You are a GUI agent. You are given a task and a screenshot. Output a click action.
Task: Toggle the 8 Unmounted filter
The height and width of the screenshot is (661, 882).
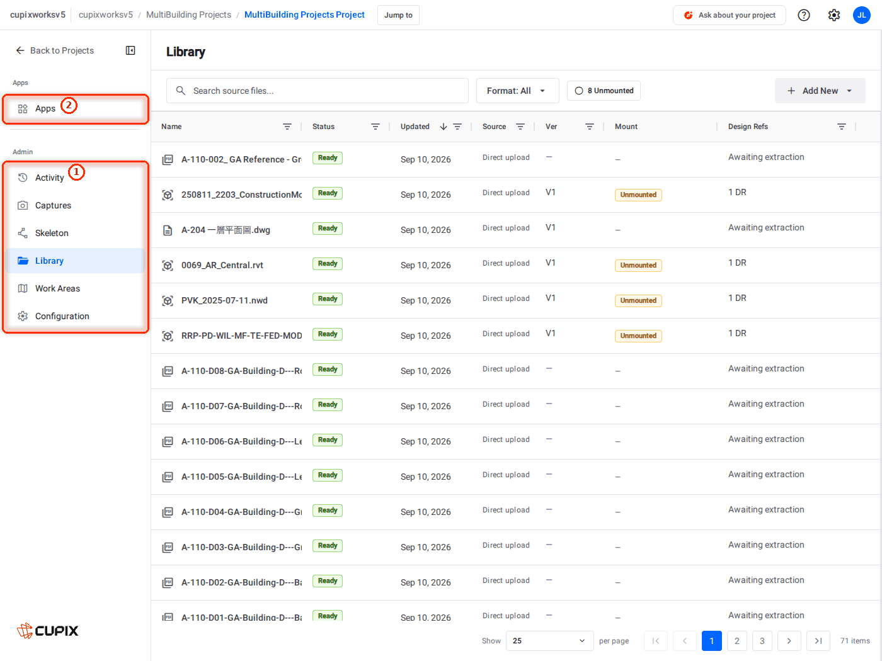click(x=604, y=91)
